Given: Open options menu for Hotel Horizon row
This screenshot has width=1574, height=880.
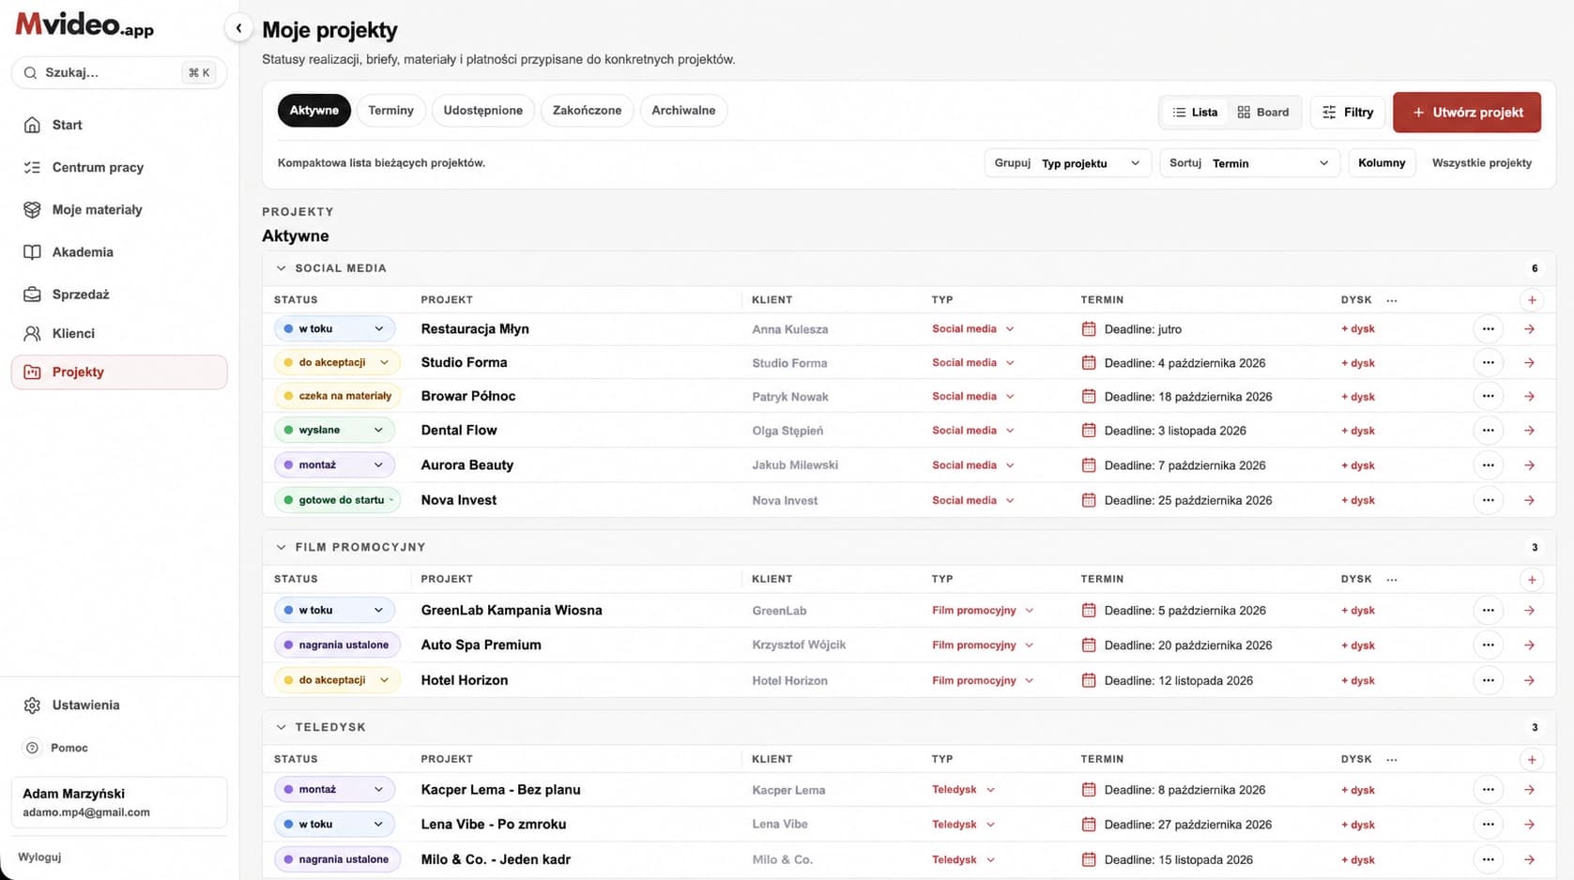Looking at the screenshot, I should tap(1488, 680).
